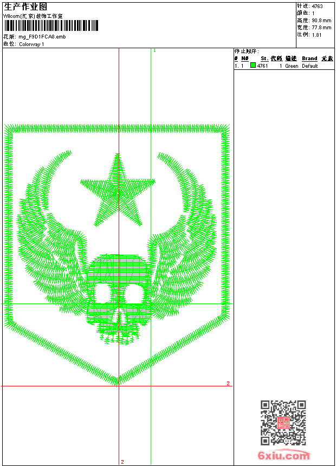Screen dimensions: 336x466
Task: Click the 6xiu.com watermark link
Action: click(x=284, y=456)
